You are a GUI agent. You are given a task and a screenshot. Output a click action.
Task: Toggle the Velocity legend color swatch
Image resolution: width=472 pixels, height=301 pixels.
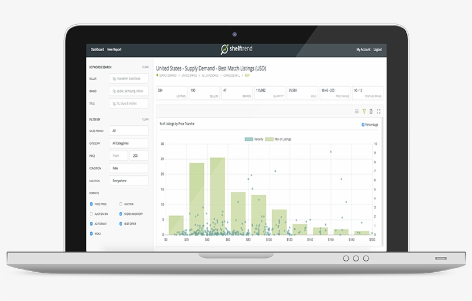(x=249, y=139)
